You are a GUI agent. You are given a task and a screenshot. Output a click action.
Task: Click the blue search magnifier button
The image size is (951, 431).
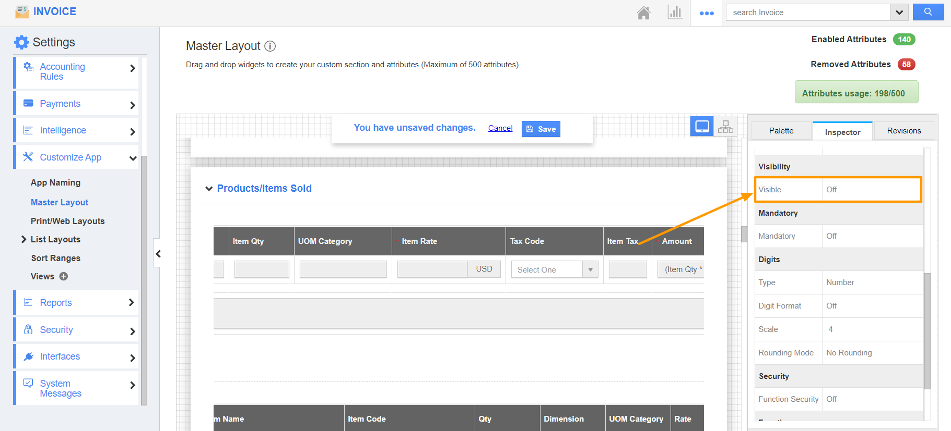click(928, 12)
